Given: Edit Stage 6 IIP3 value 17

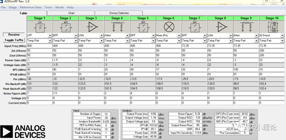Looking at the screenshot, I should coord(169,69).
